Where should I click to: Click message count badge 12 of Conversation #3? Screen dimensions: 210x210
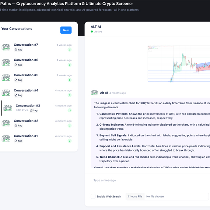pyautogui.click(x=70, y=111)
